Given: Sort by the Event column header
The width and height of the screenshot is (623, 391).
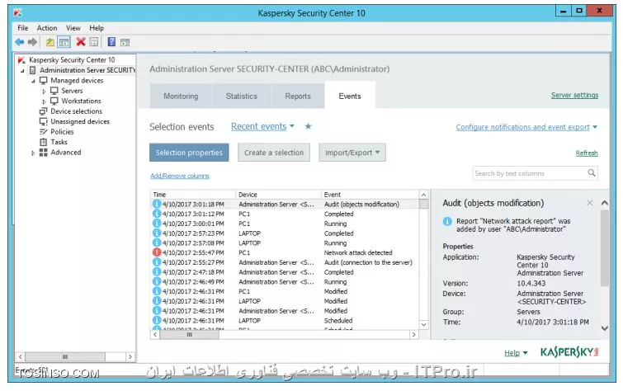Looking at the screenshot, I should click(x=370, y=195).
